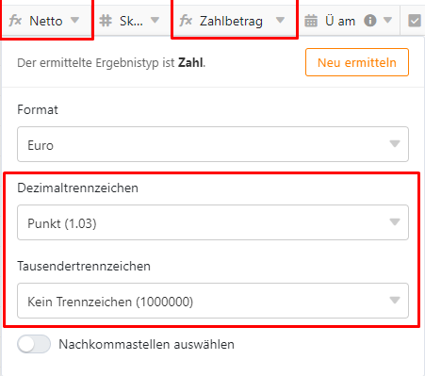This screenshot has height=376, width=425.
Task: Select the Netto column header
Action: [46, 21]
